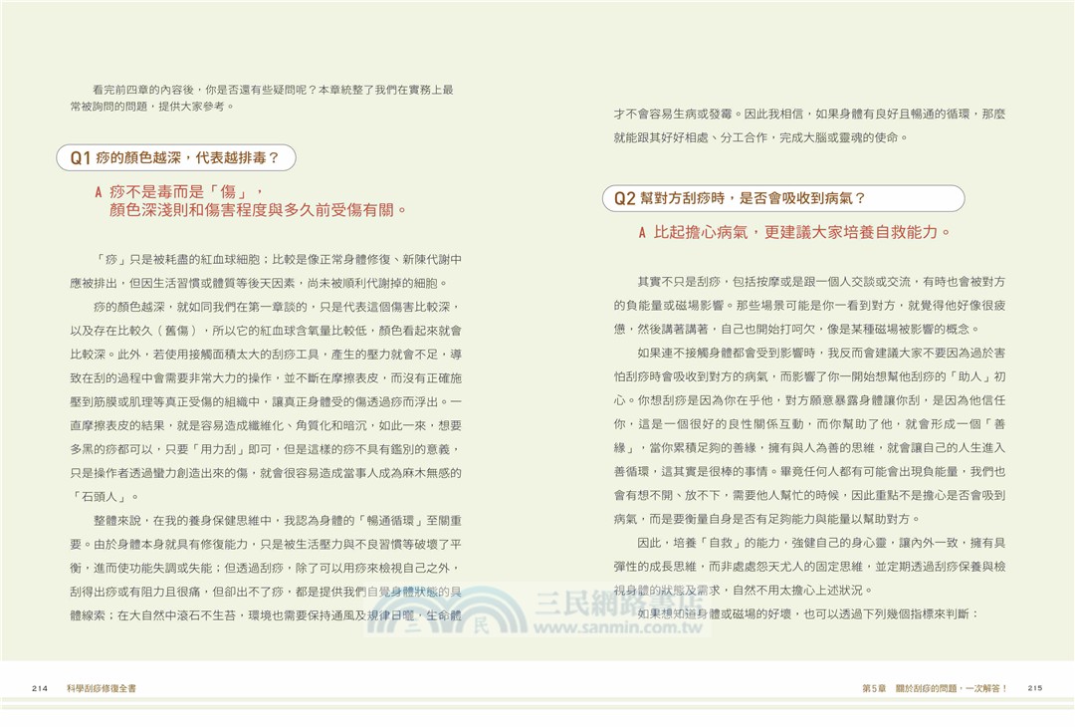Image resolution: width=1075 pixels, height=728 pixels.
Task: Click the line starting 應被排出，但因生活習慣或體質
Action: 259,284
